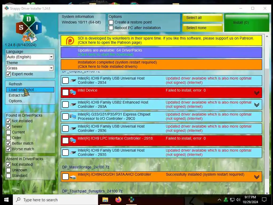Click the green user tray icon
Viewport: 273px width, 205px height.
226,200
